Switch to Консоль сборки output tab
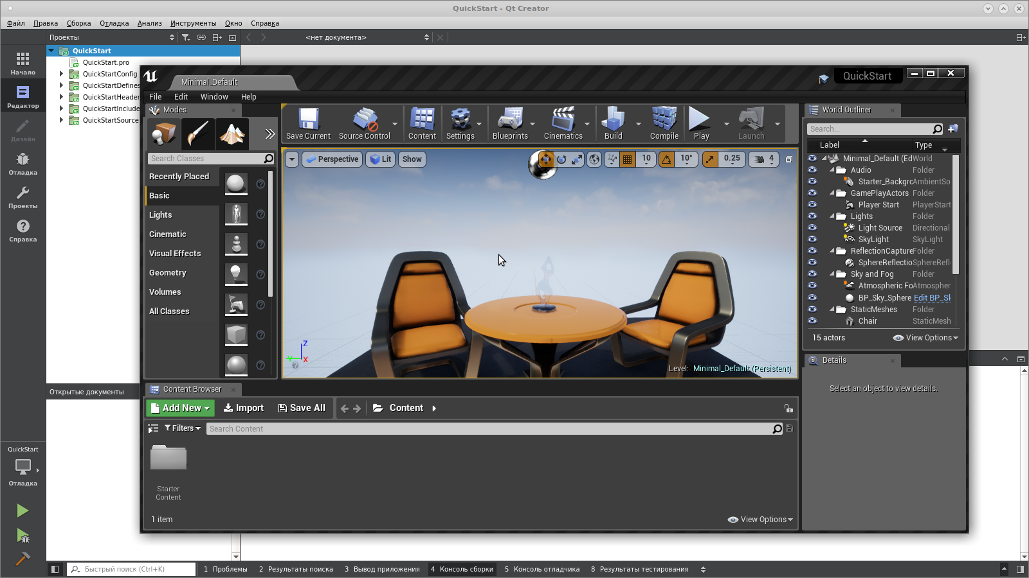The height and width of the screenshot is (578, 1029). (462, 569)
